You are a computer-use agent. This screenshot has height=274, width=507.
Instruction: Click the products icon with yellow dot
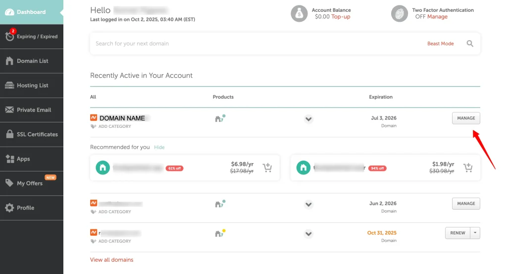coord(220,233)
